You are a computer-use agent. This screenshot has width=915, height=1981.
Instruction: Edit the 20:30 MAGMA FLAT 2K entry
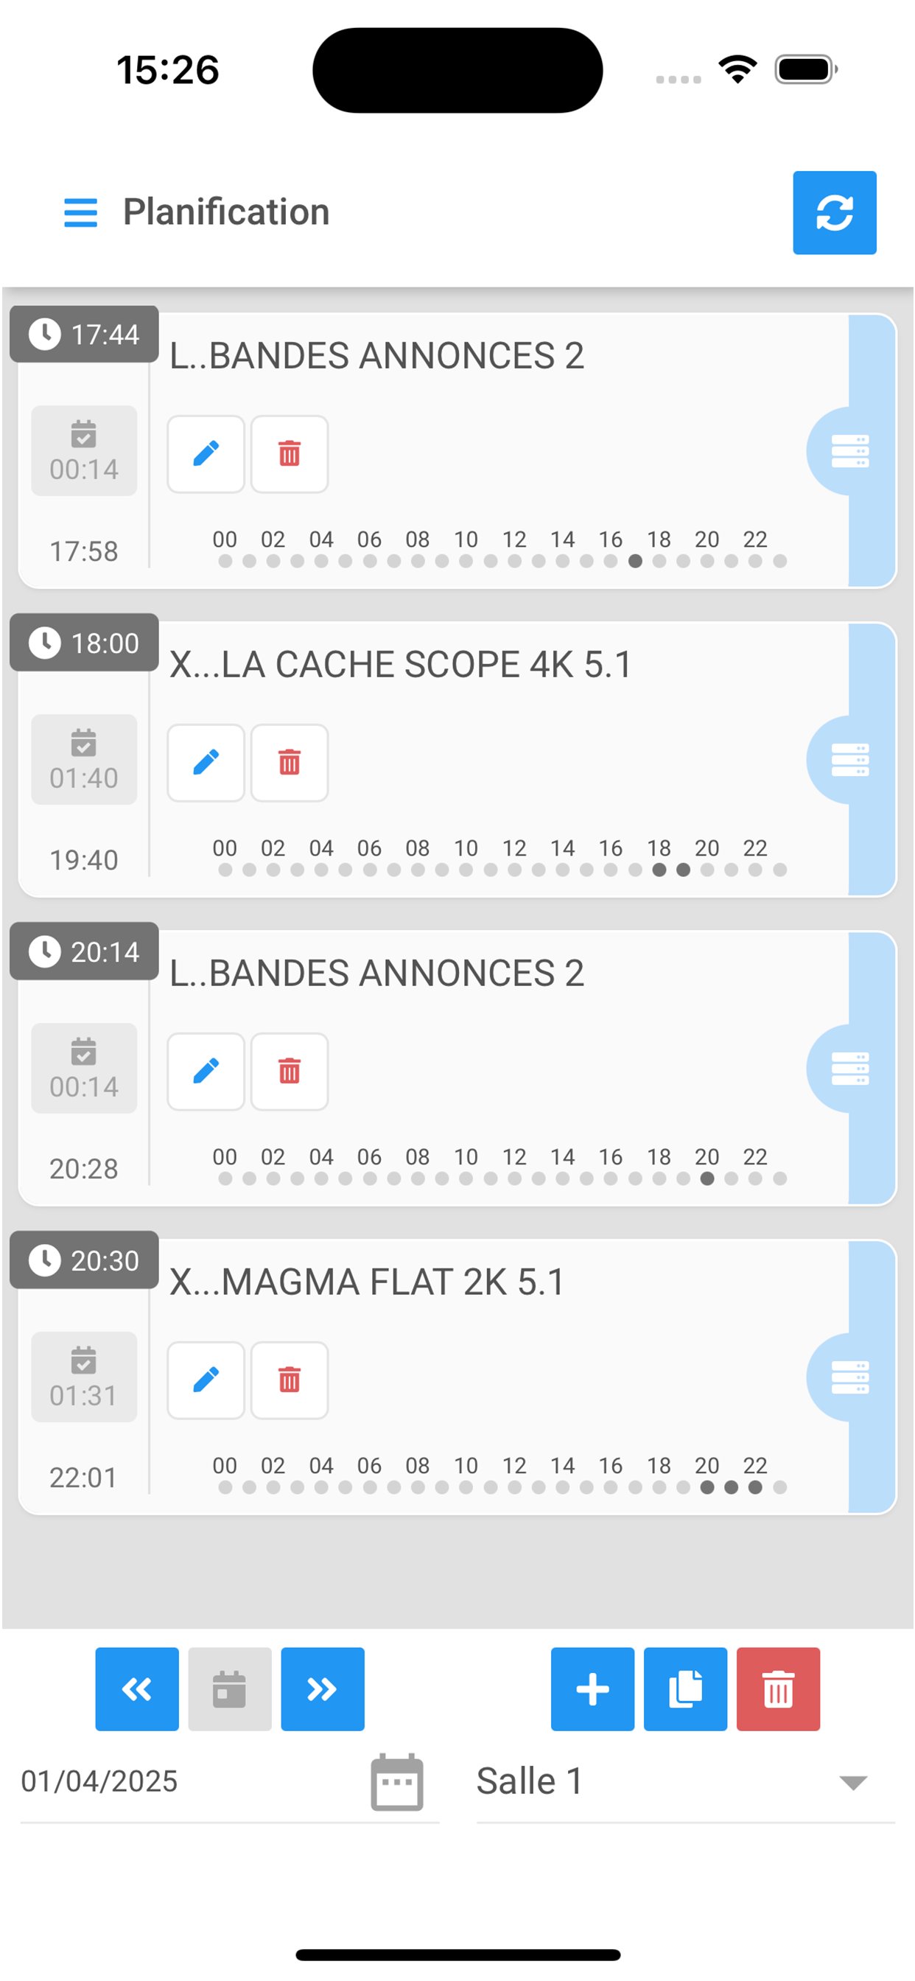tap(206, 1380)
